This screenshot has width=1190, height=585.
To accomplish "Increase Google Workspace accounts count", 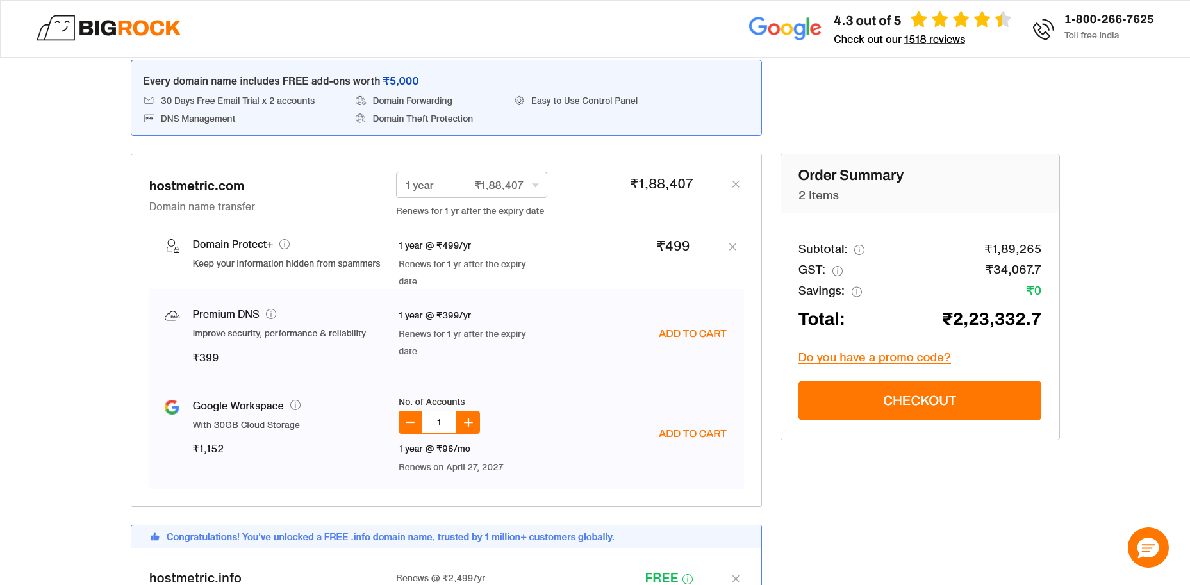I will pyautogui.click(x=468, y=422).
